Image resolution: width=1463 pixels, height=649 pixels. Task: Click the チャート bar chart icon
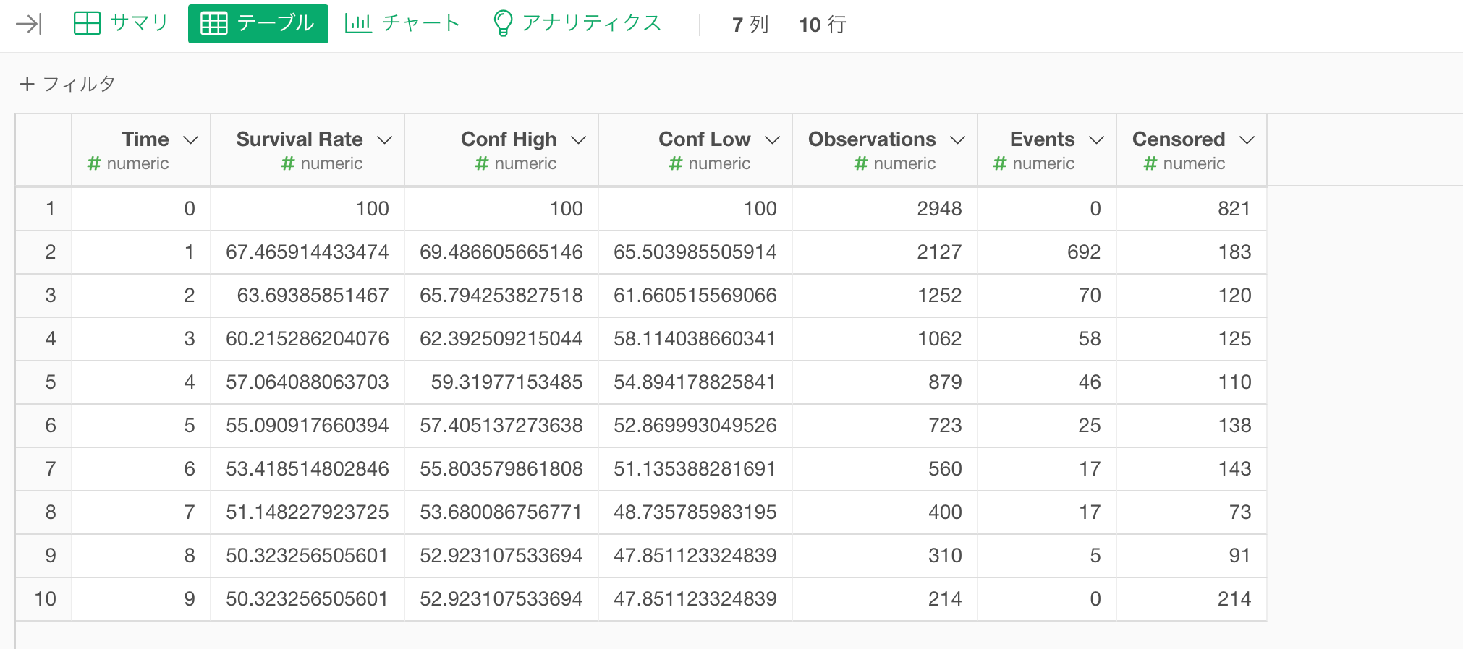[358, 23]
